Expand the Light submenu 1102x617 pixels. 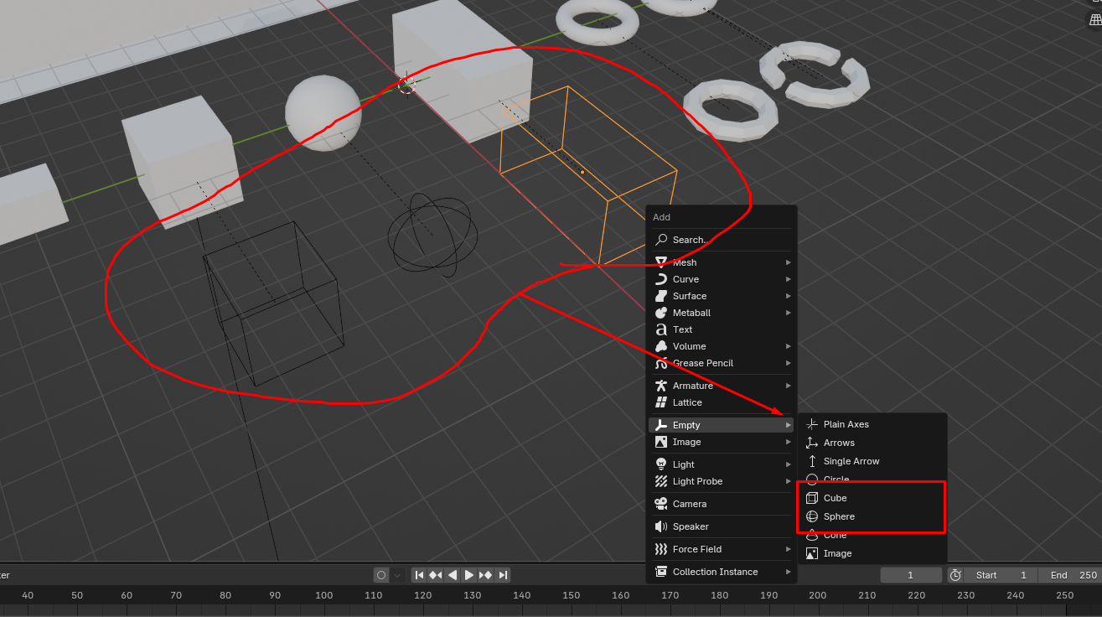coord(722,464)
